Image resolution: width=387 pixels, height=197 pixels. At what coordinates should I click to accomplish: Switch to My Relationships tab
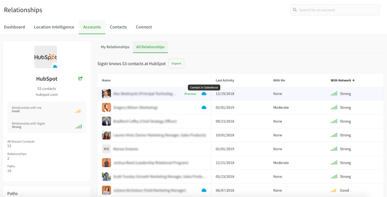coord(115,47)
